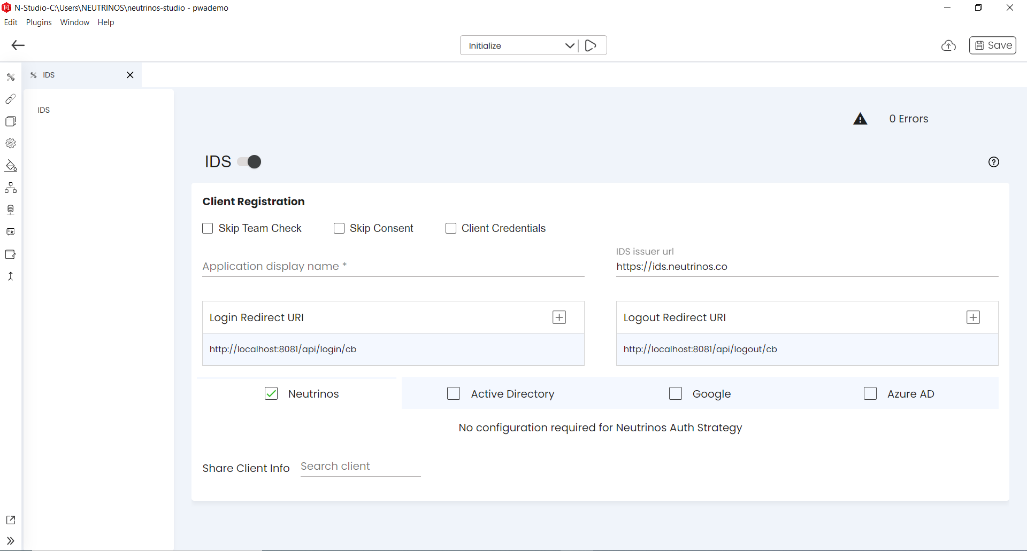
Task: Focus the Application display name field
Action: point(393,266)
